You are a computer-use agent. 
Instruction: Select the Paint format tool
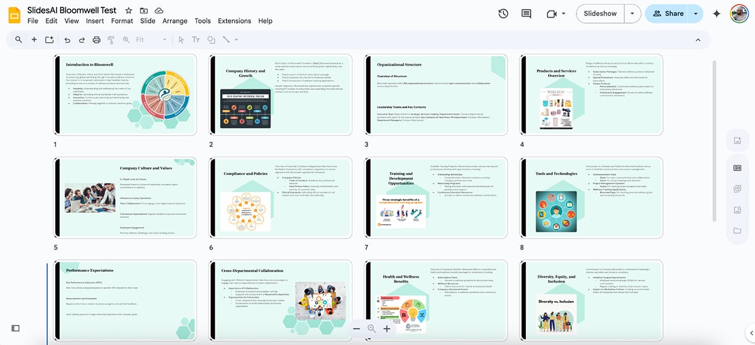111,40
